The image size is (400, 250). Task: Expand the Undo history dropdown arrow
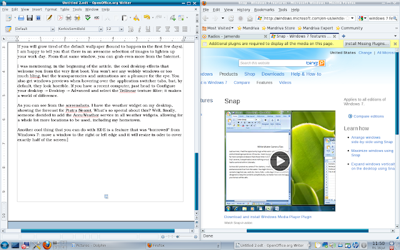(x=152, y=18)
